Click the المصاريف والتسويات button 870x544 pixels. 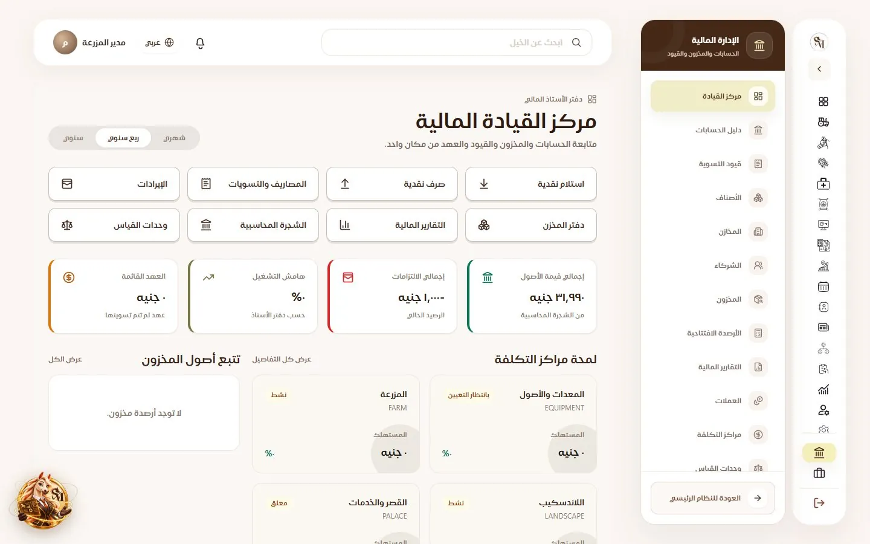tap(253, 184)
